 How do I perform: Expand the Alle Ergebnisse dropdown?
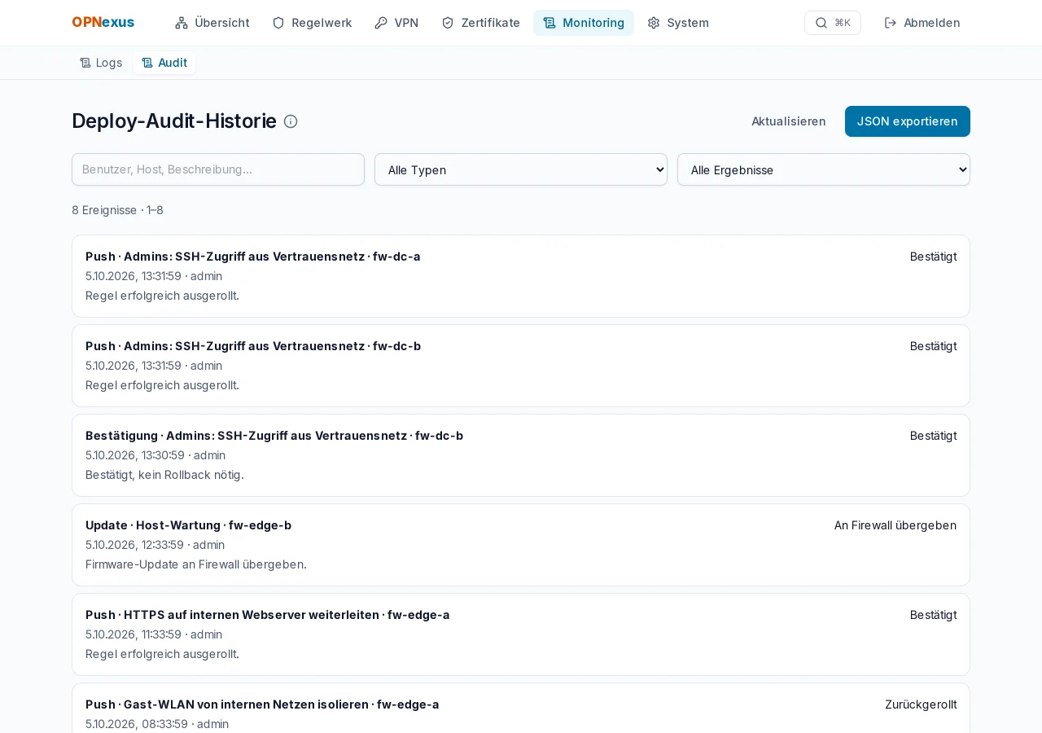pyautogui.click(x=824, y=169)
